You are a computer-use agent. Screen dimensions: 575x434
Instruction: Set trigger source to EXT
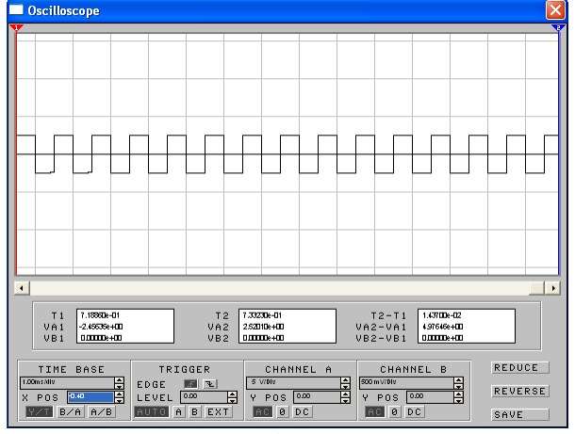pos(219,411)
